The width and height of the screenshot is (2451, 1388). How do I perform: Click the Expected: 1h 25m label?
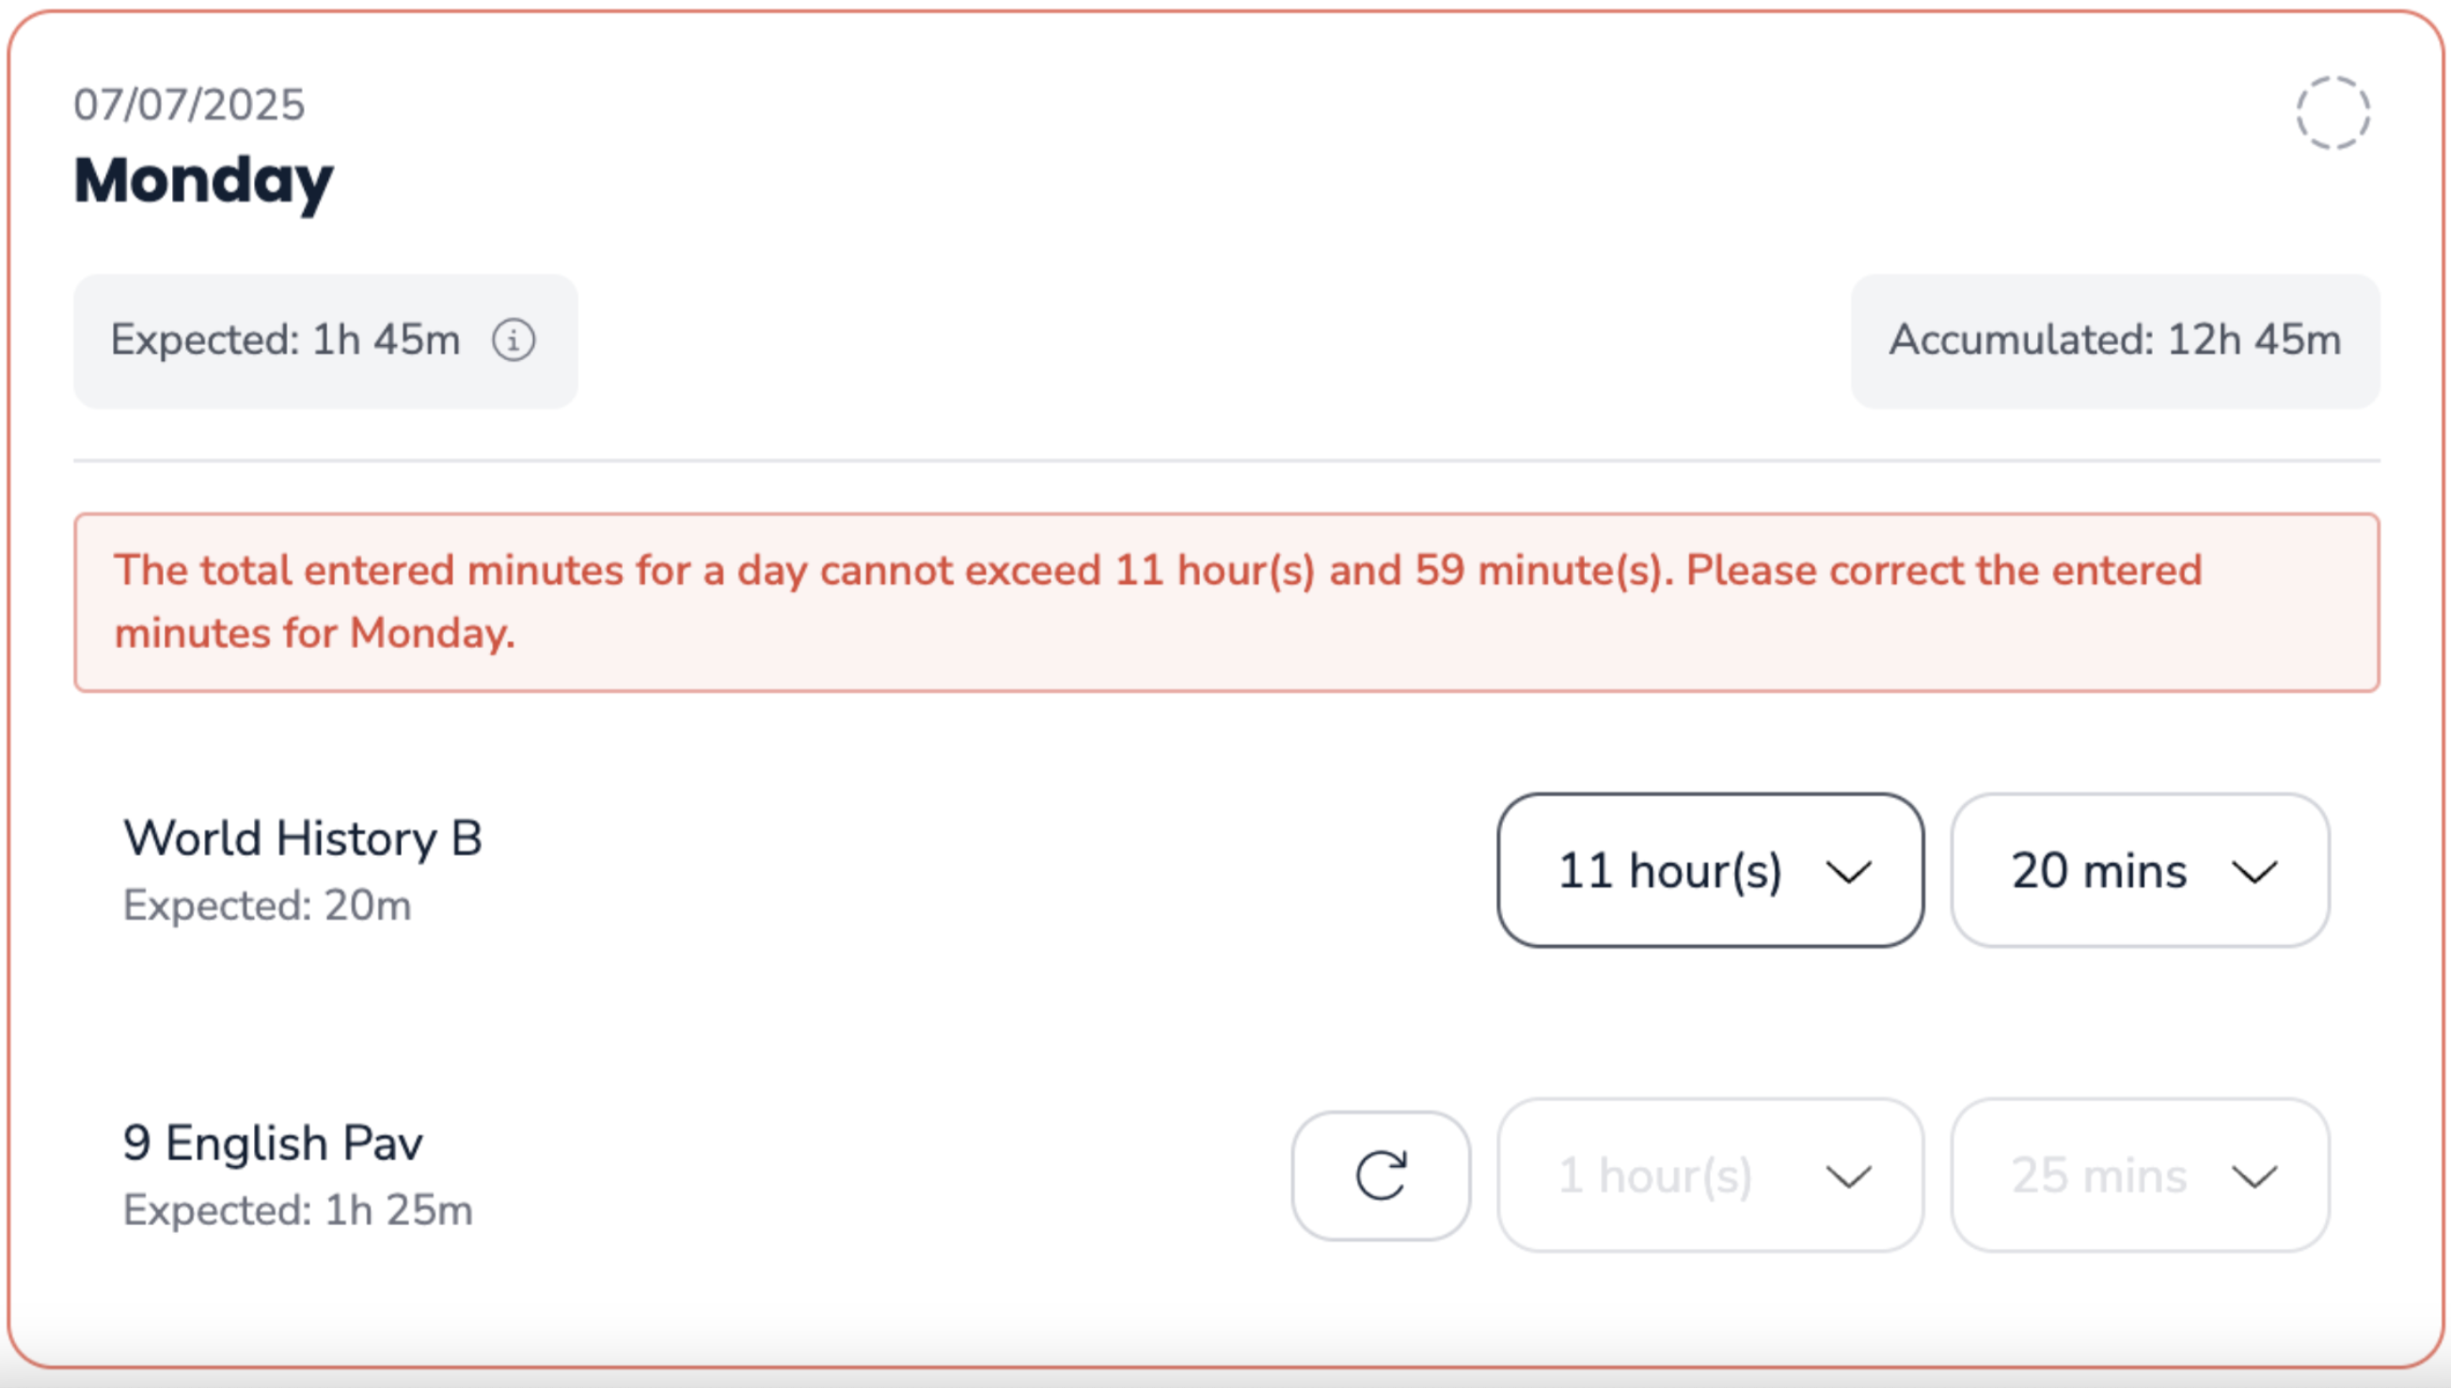pyautogui.click(x=297, y=1210)
